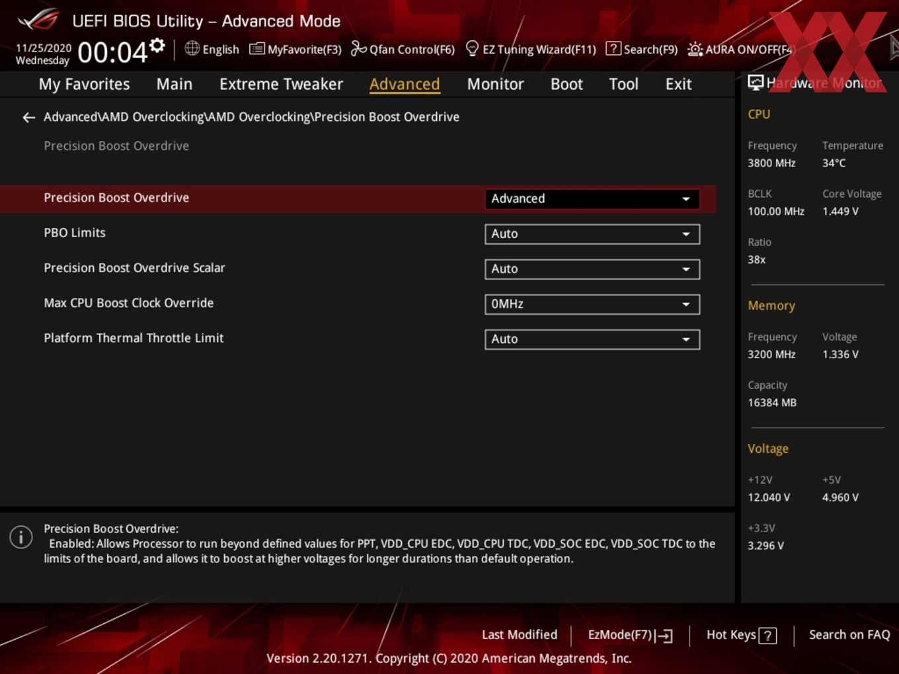This screenshot has height=674, width=899.
Task: Click the Search question mark icon
Action: tap(613, 49)
